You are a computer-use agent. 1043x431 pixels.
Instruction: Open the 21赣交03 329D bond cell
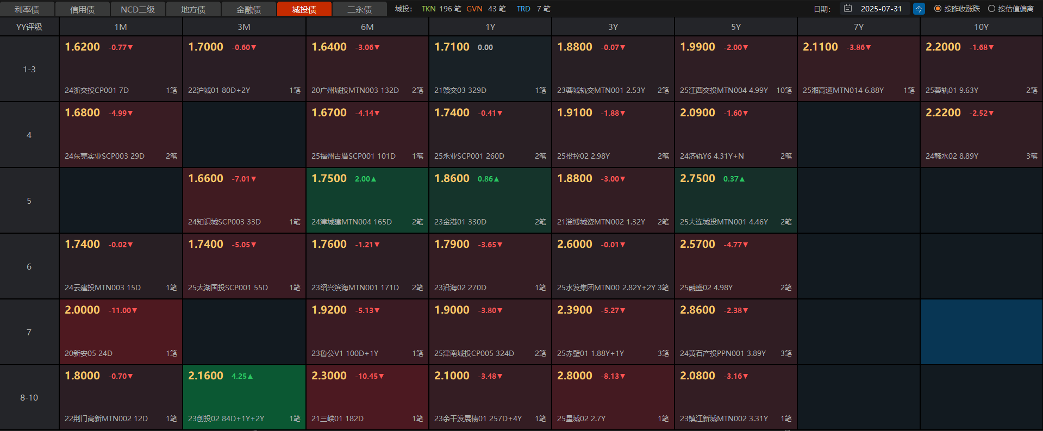pos(490,69)
